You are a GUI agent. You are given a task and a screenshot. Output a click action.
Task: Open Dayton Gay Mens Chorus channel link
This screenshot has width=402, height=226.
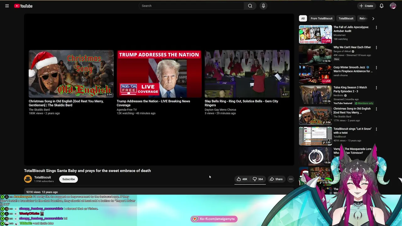(220, 110)
